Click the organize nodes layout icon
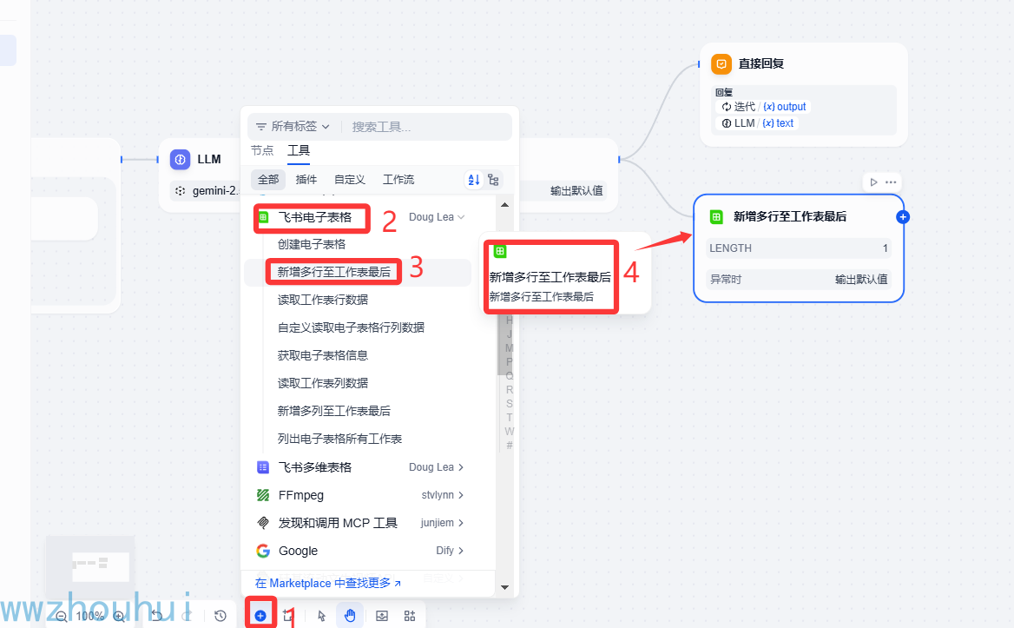This screenshot has width=1014, height=628. click(410, 616)
